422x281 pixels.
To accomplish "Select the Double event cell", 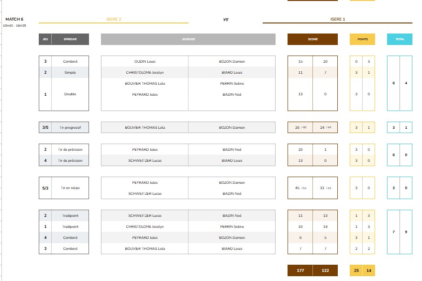I will pos(70,94).
